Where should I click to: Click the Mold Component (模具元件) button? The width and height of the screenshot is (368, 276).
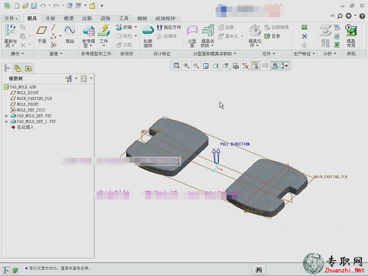(255, 36)
